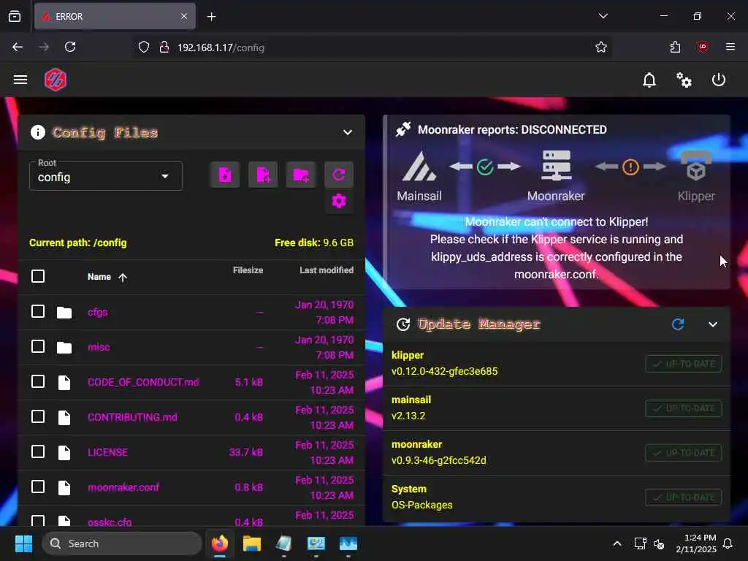Open the LICENSE file

coord(108,452)
